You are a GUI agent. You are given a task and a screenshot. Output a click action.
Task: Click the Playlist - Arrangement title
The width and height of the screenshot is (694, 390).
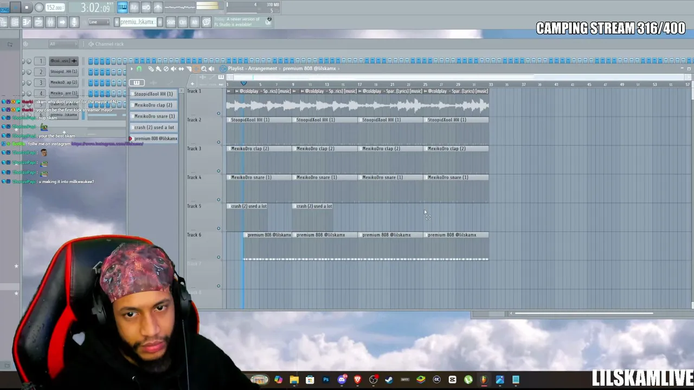pos(253,69)
